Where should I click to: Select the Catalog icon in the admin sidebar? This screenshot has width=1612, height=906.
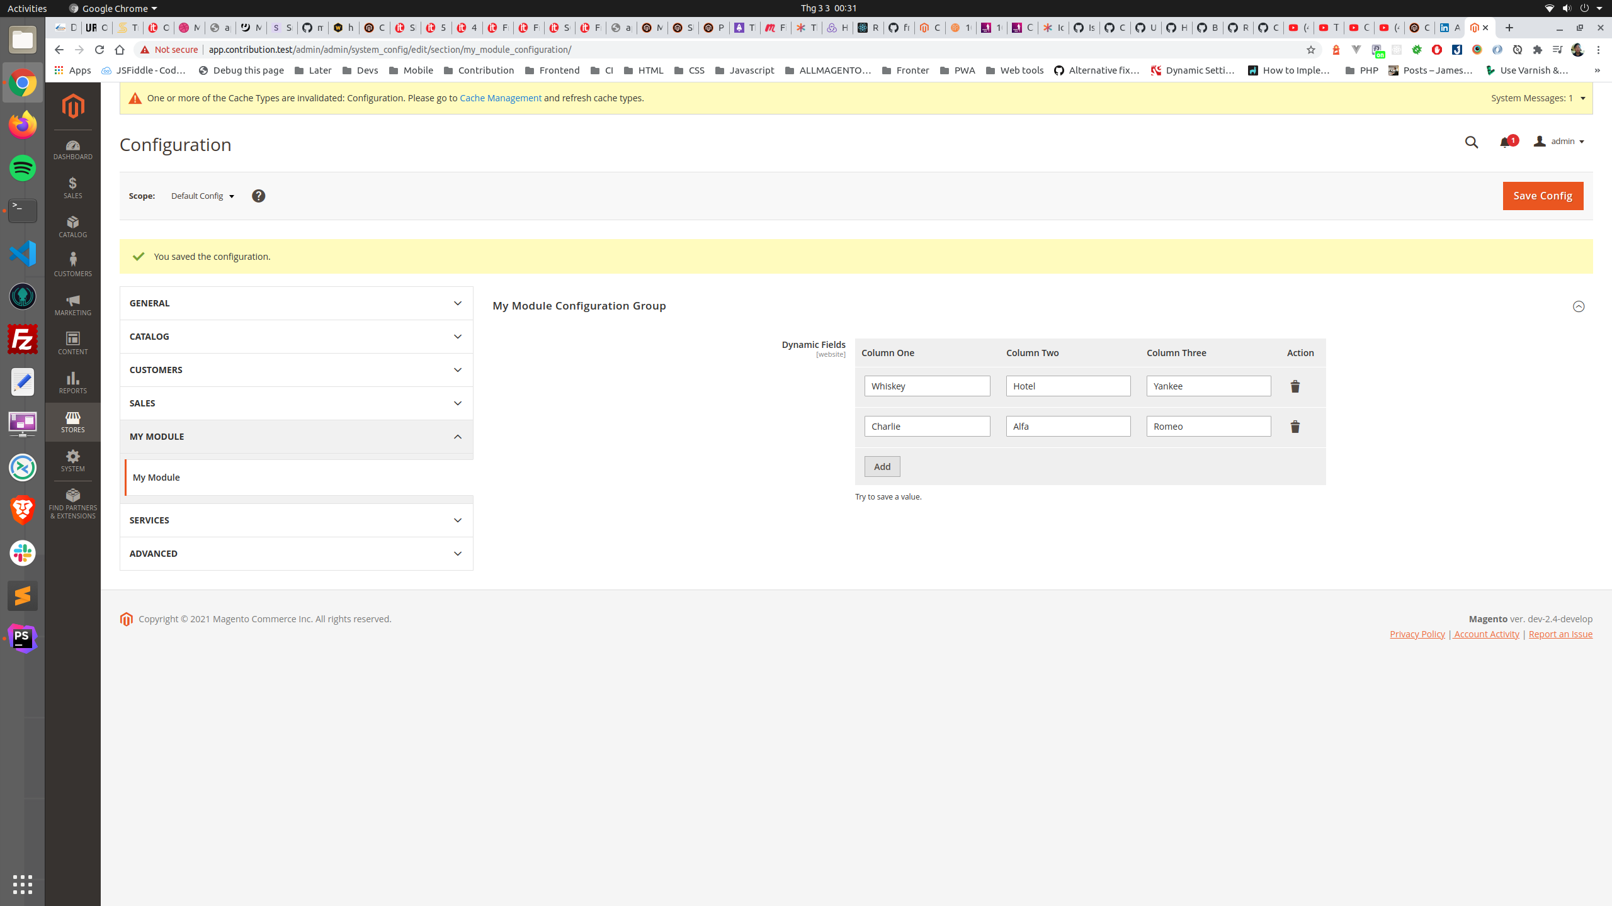[72, 226]
